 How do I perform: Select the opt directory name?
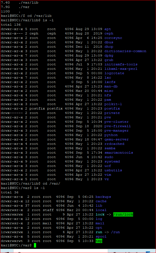click(99, 228)
